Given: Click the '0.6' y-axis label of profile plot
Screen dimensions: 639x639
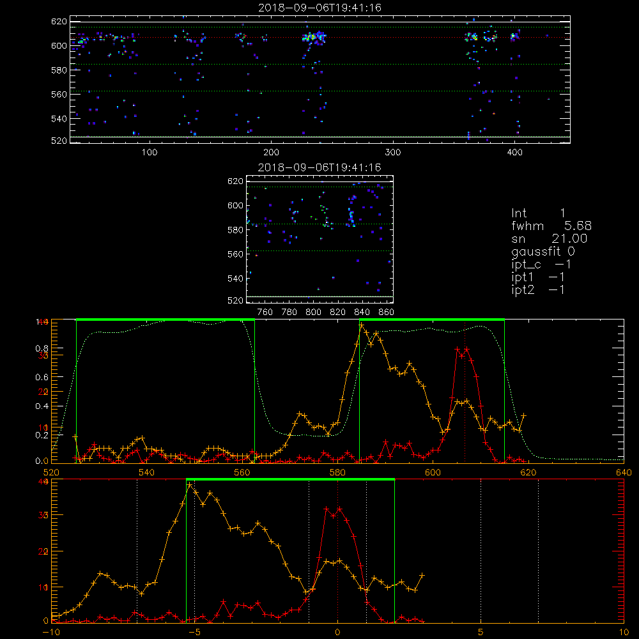Looking at the screenshot, I should [x=42, y=378].
